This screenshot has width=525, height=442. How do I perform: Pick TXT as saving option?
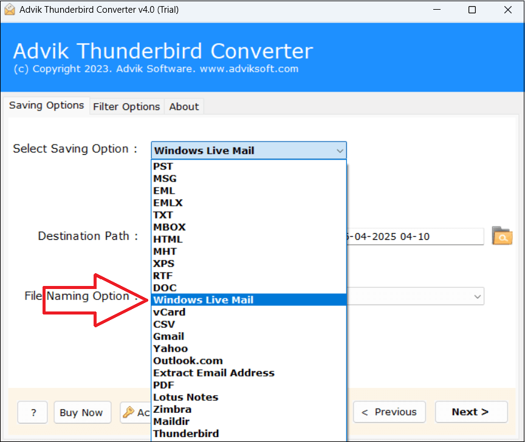(x=249, y=215)
